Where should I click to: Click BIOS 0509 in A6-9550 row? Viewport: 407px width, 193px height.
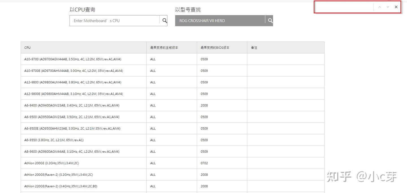(204, 140)
